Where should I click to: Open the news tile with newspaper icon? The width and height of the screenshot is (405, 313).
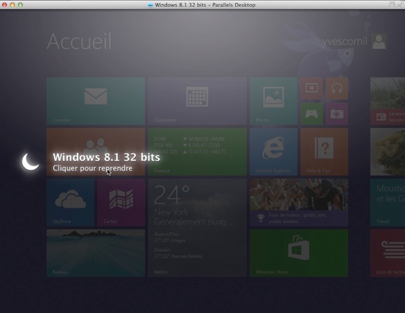pyautogui.click(x=388, y=101)
